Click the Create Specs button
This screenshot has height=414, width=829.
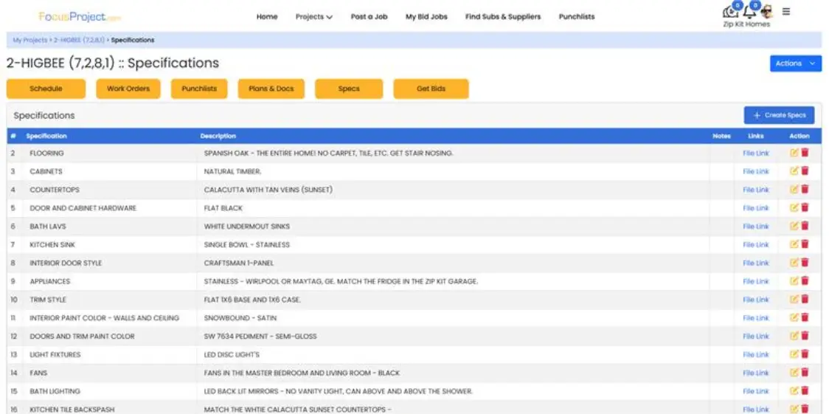pos(779,115)
